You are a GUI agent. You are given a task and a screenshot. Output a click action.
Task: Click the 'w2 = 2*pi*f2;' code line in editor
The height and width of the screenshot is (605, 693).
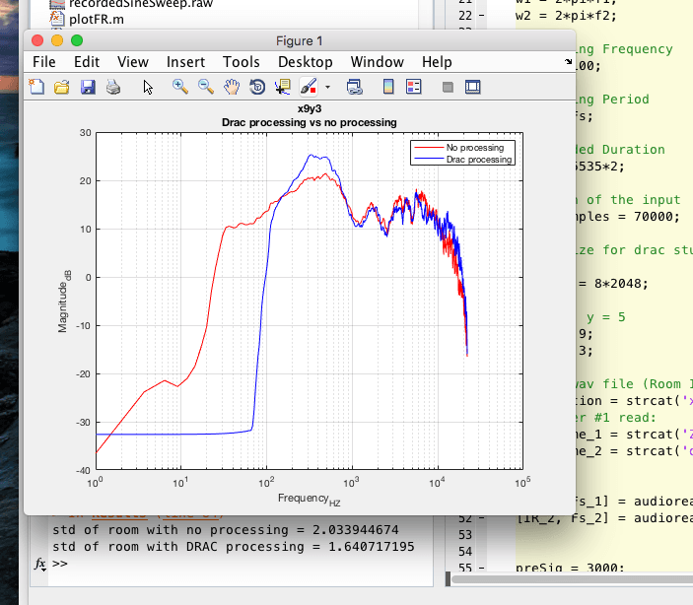(x=566, y=16)
